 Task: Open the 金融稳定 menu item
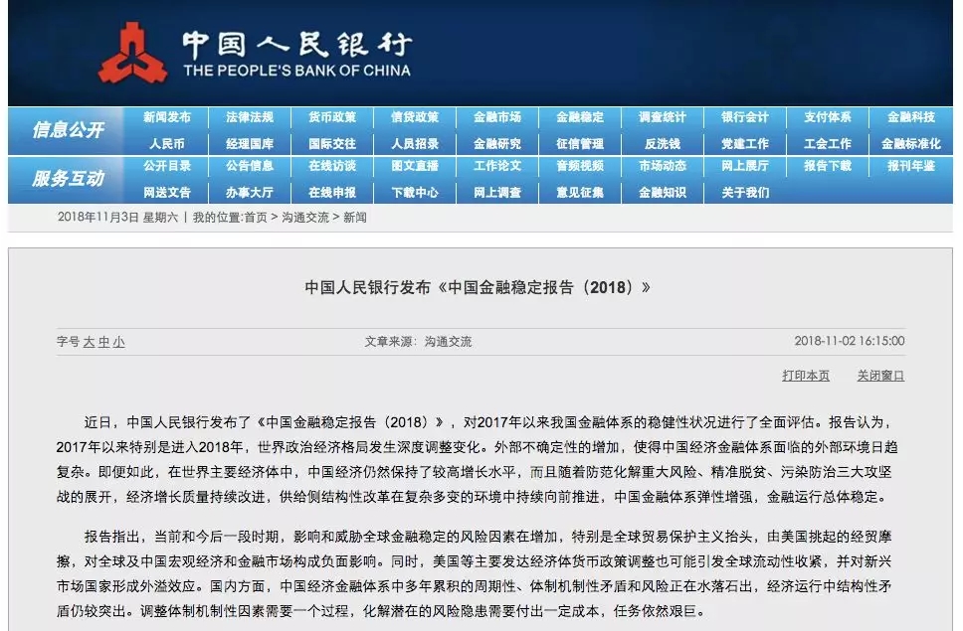point(580,117)
